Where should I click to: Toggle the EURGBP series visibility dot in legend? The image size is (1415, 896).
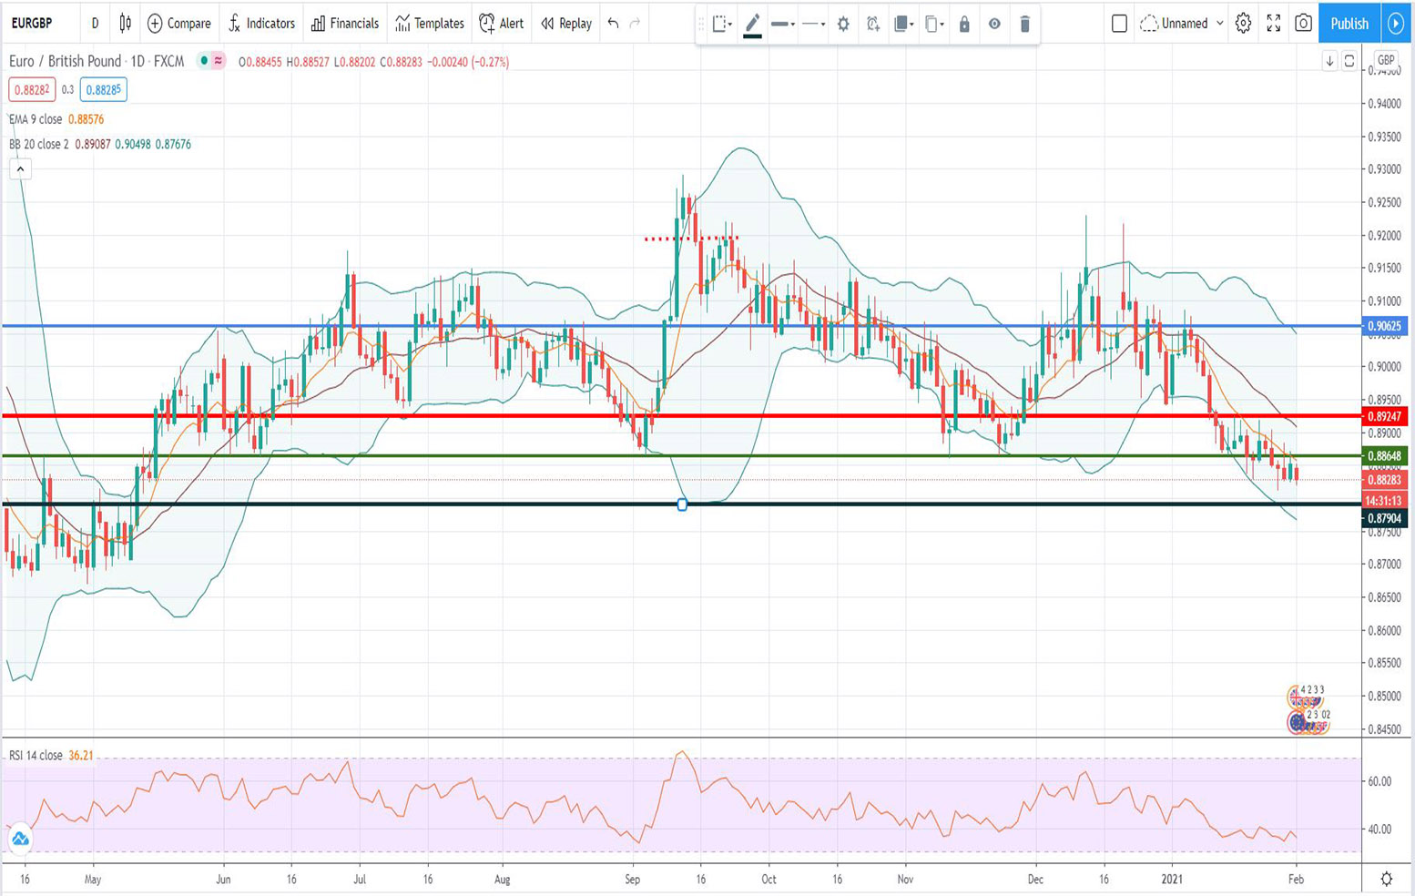(205, 62)
